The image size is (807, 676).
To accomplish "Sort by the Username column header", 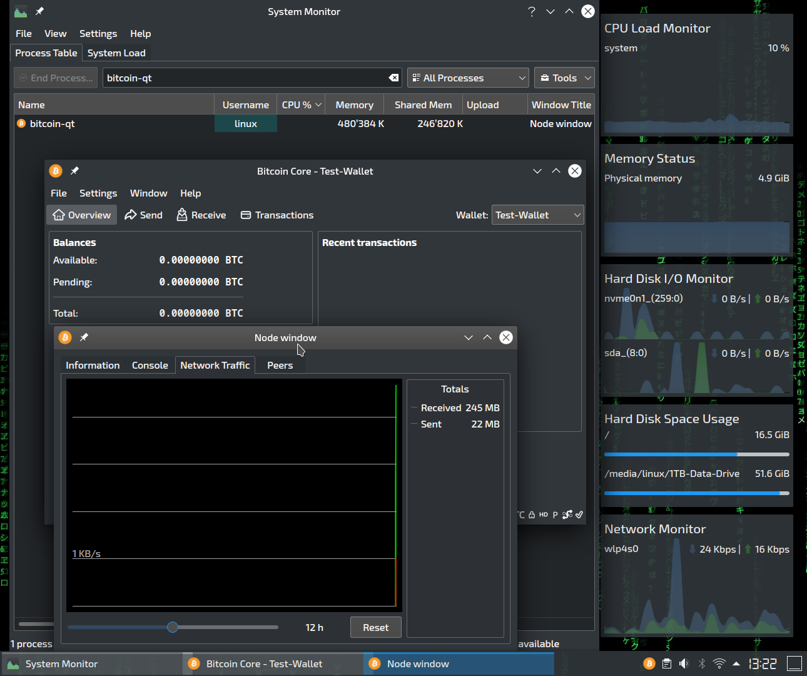I will (246, 105).
